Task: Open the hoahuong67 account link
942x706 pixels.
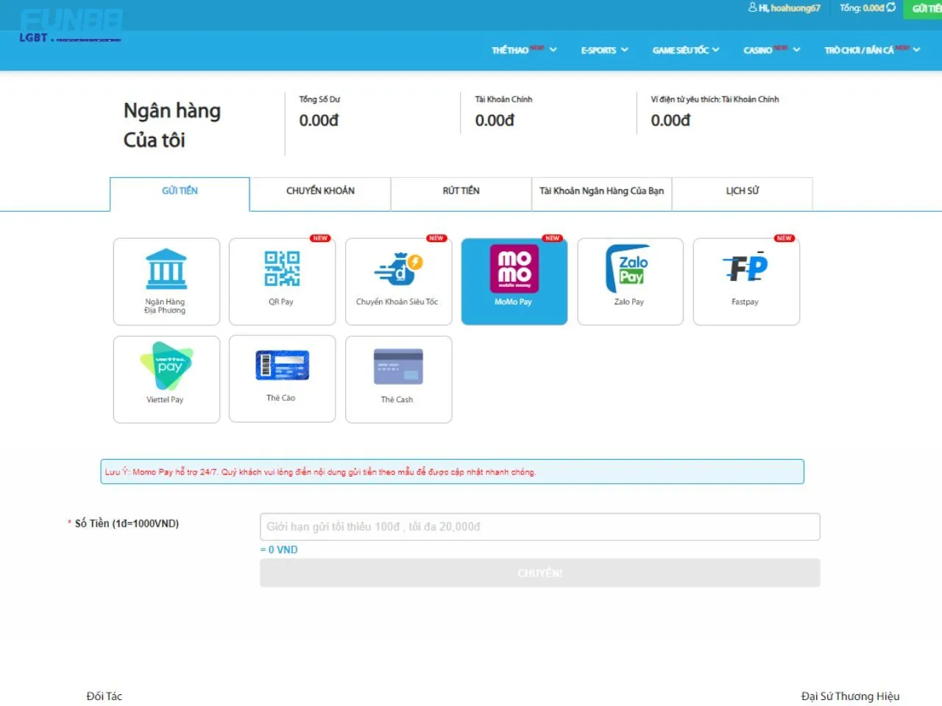Action: coord(795,8)
